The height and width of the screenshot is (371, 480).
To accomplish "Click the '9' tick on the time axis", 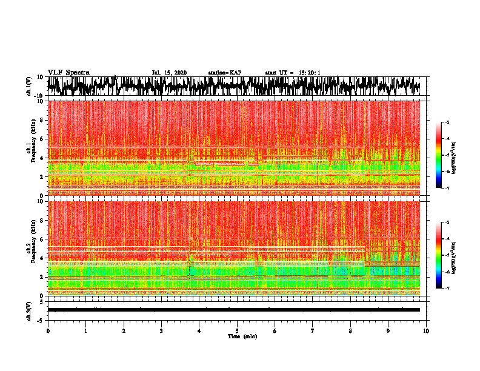I will point(388,331).
